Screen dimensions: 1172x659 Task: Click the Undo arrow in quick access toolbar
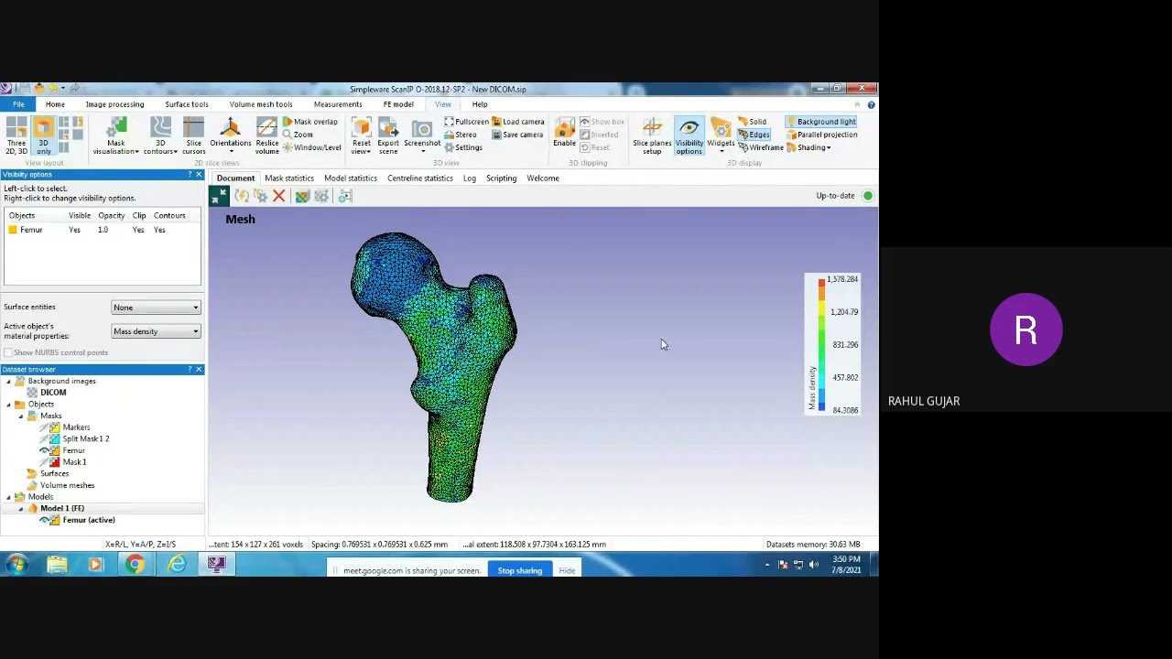(53, 89)
